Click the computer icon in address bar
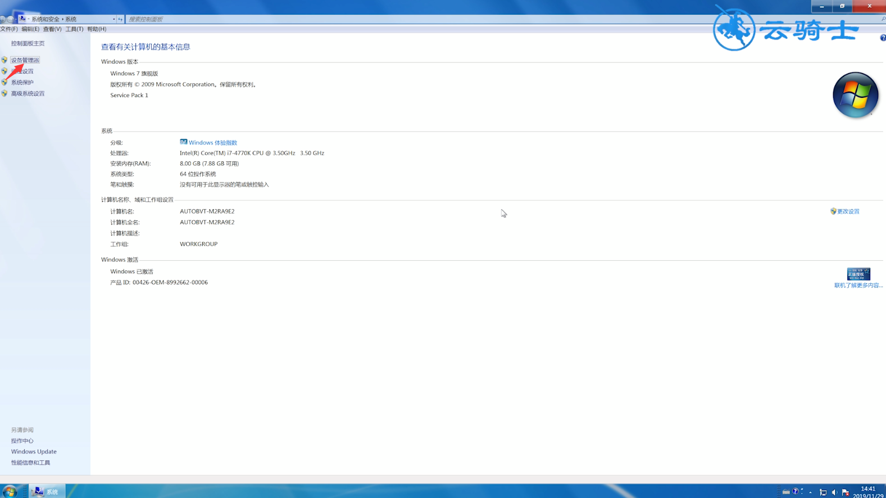 22,19
